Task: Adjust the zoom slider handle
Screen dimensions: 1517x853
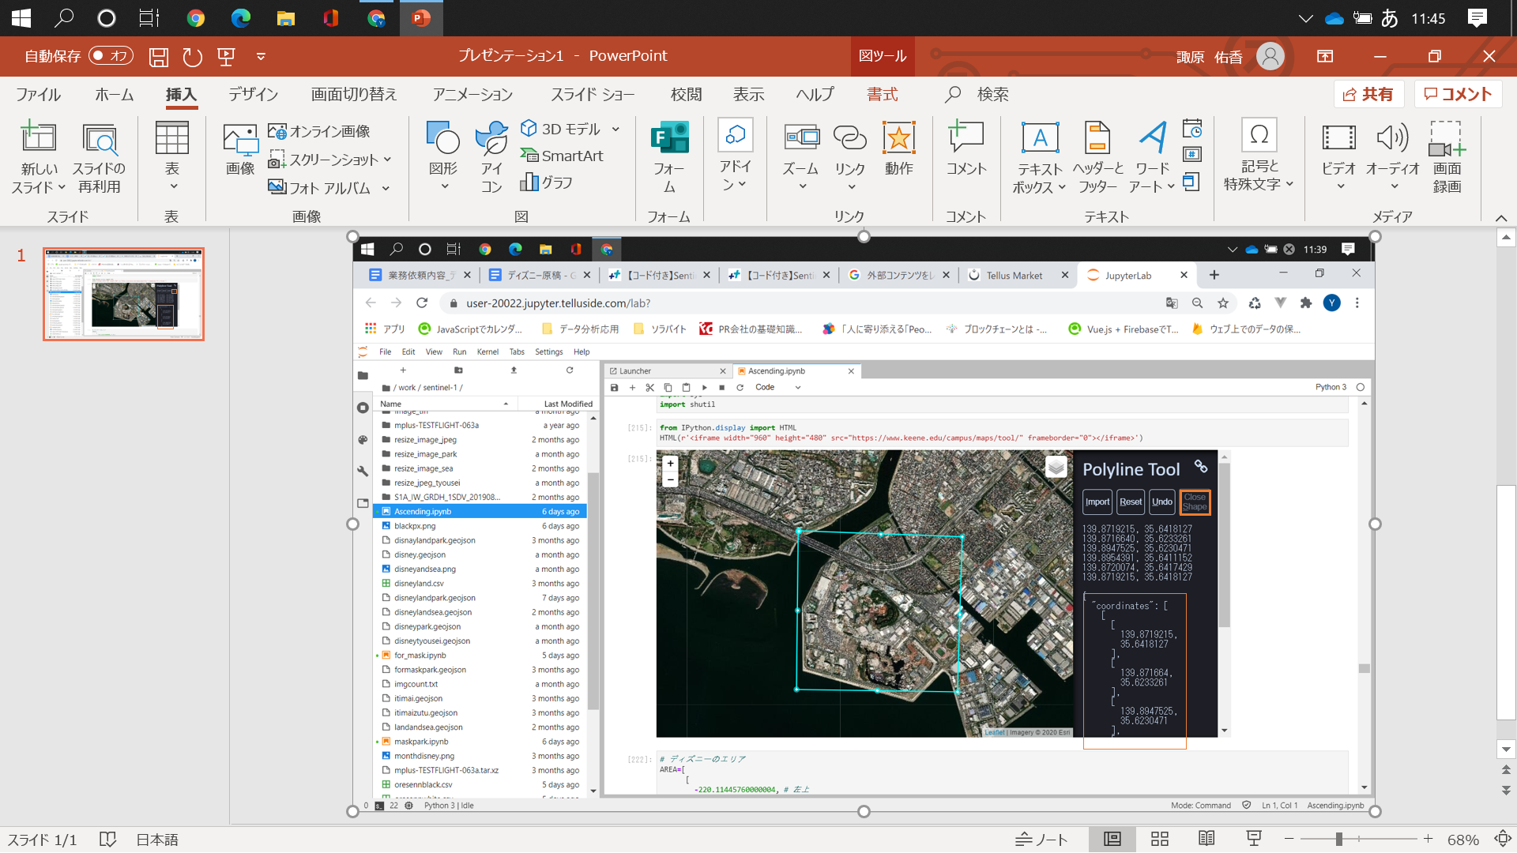Action: click(1339, 839)
